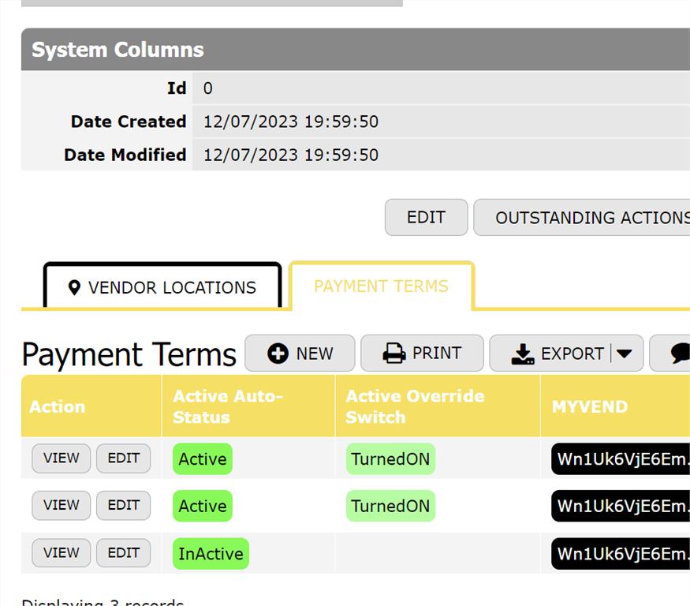Click the Id label
The image size is (690, 606).
(177, 88)
